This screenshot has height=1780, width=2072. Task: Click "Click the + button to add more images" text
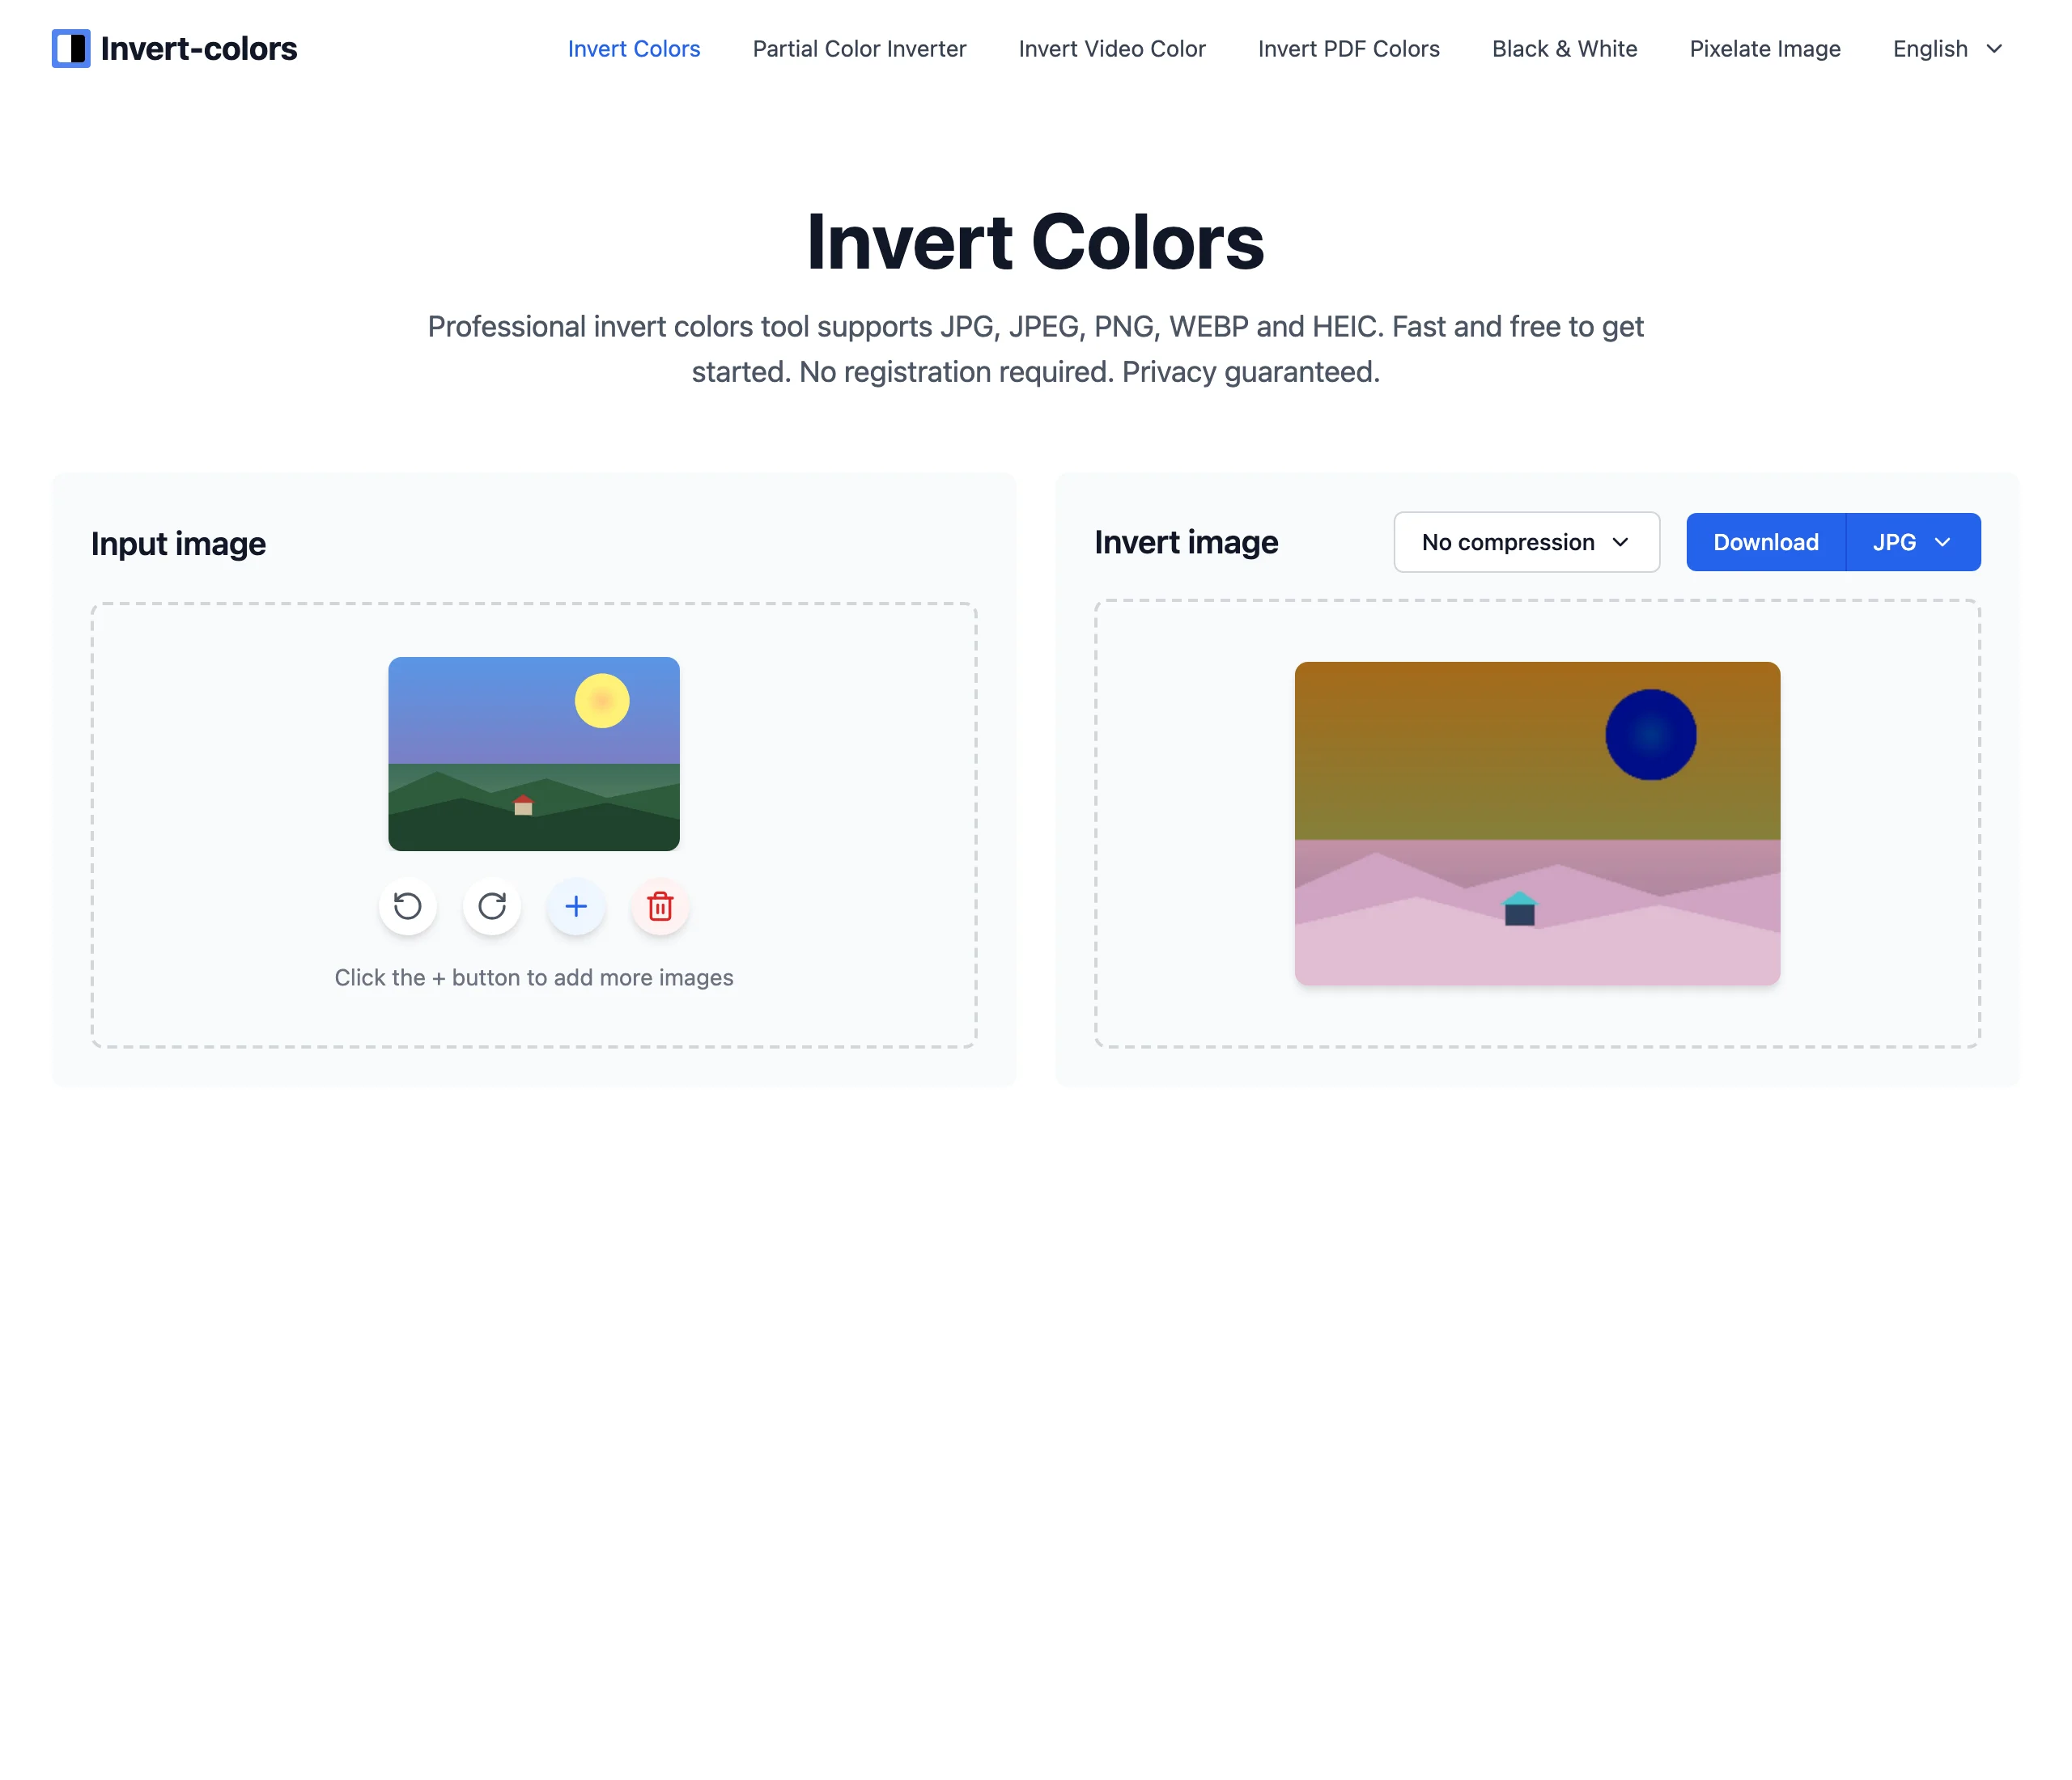pyautogui.click(x=534, y=977)
